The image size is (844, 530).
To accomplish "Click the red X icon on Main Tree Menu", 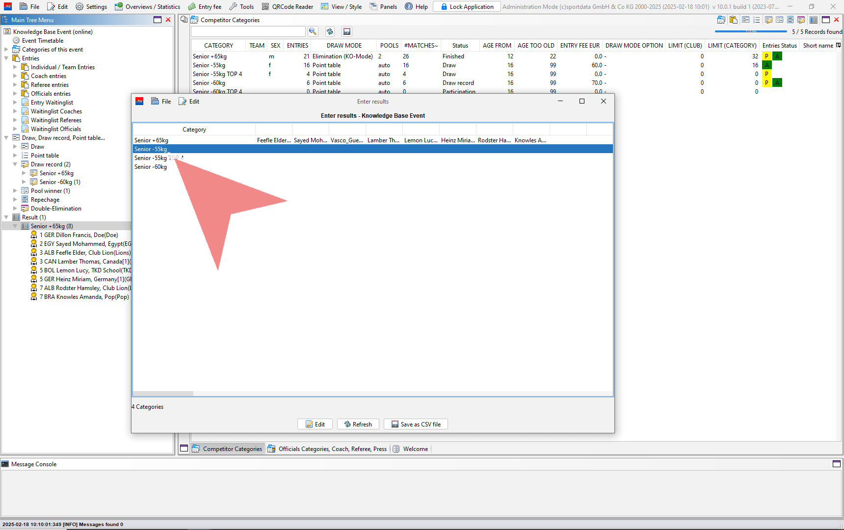I will coord(168,20).
